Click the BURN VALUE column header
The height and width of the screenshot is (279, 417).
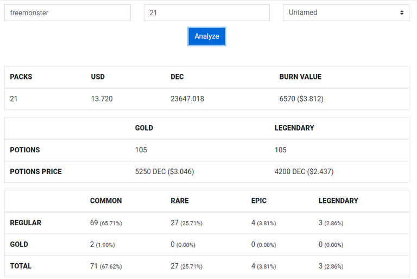pos(300,77)
